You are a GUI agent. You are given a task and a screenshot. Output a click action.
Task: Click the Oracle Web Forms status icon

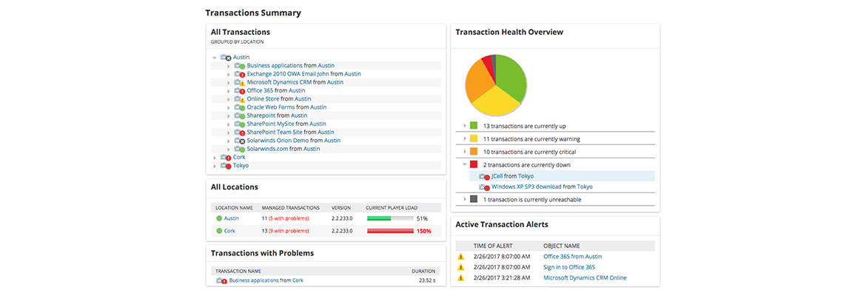(x=240, y=107)
